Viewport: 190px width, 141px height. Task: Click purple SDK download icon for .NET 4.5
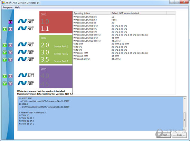pos(10,83)
